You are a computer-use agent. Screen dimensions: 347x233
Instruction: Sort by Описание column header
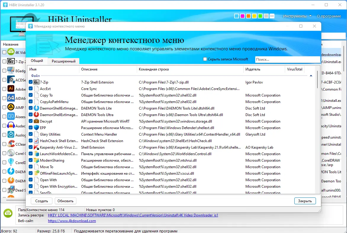pyautogui.click(x=108, y=69)
